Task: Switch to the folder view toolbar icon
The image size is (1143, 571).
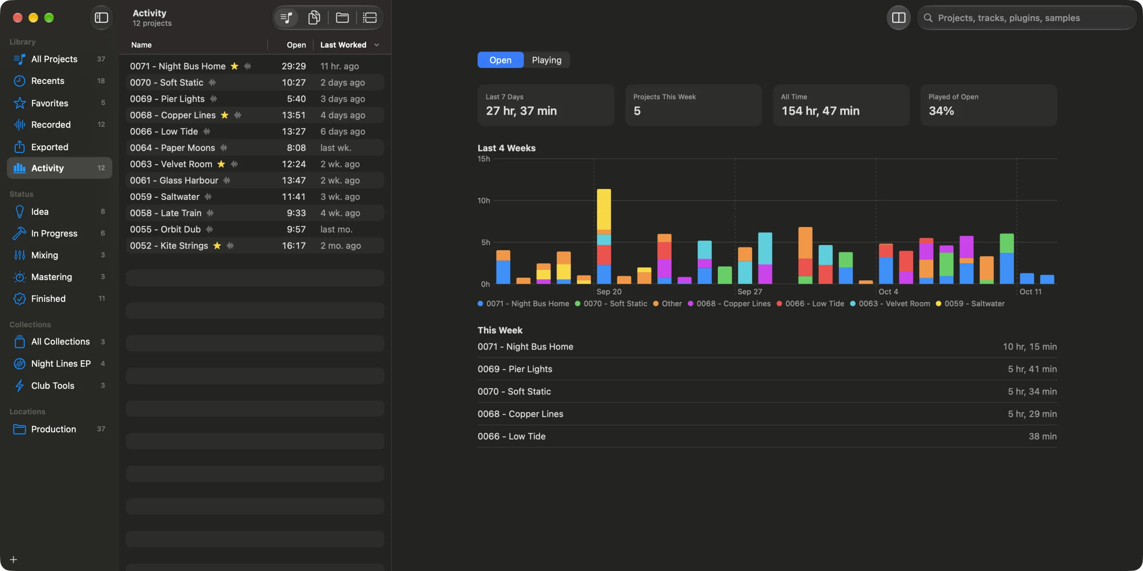Action: pos(342,17)
